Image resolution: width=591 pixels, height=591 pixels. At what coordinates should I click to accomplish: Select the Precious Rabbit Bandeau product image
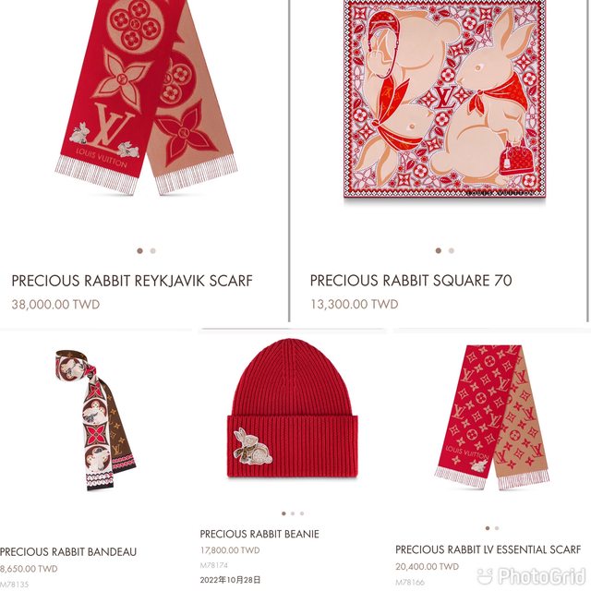(x=96, y=420)
